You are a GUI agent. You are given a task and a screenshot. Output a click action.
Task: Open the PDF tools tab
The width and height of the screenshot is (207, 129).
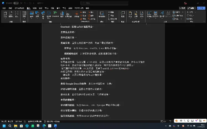(79, 8)
